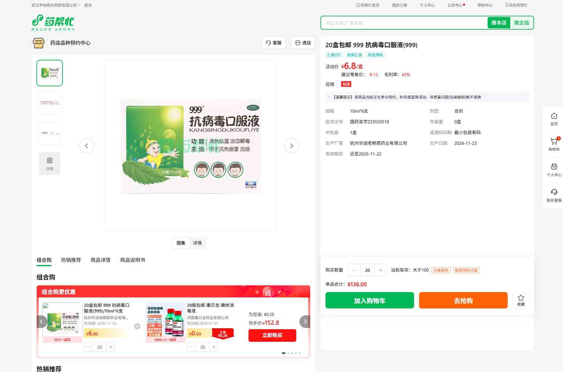This screenshot has width=563, height=372.
Task: Switch to the 热销推荐 tab
Action: point(71,260)
